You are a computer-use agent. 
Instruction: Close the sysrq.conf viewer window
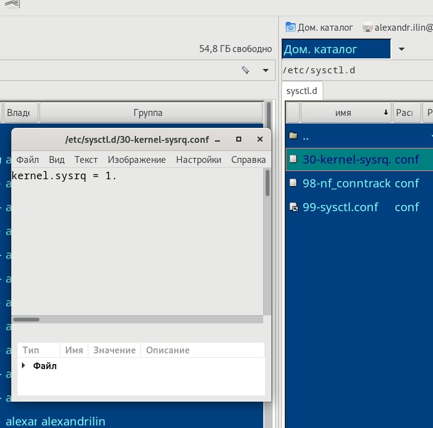pos(260,139)
